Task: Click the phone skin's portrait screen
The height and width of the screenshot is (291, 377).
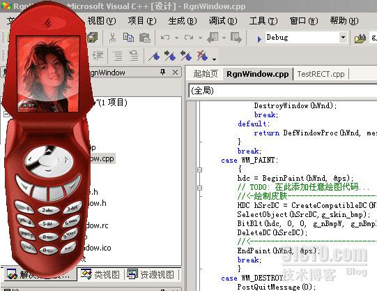Action: (x=48, y=73)
